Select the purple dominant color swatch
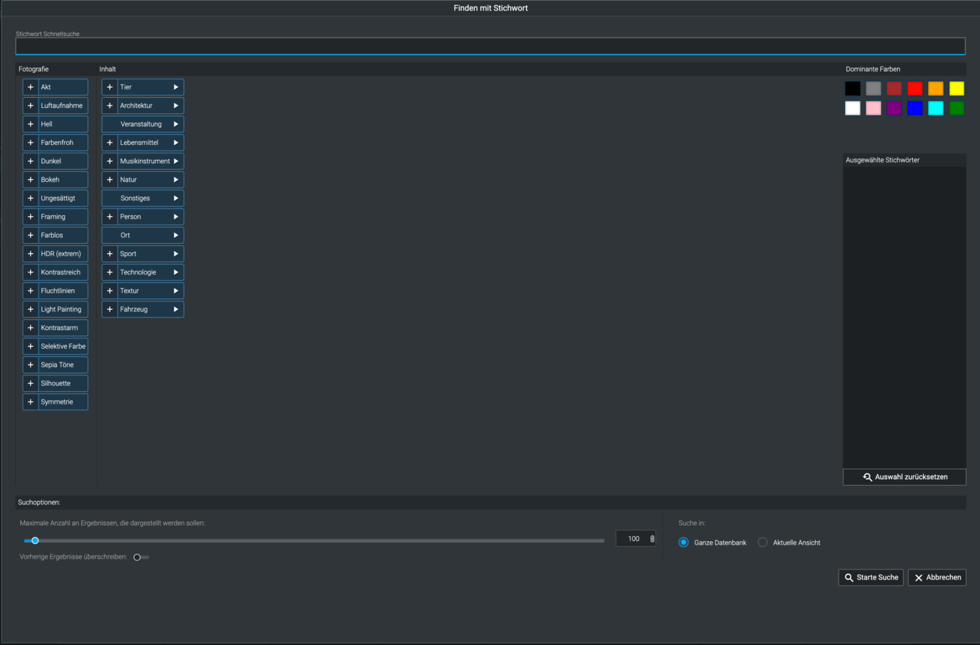This screenshot has width=980, height=645. click(x=894, y=108)
